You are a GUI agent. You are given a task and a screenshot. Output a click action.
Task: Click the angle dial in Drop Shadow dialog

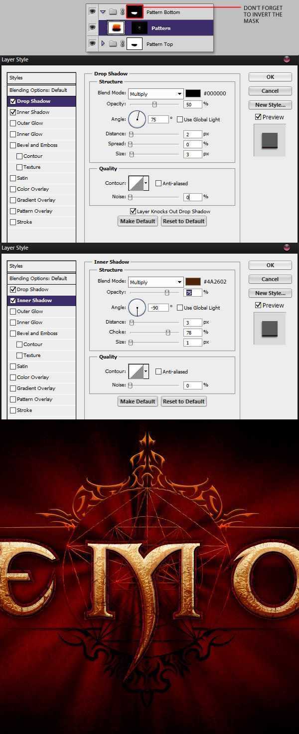[x=137, y=119]
